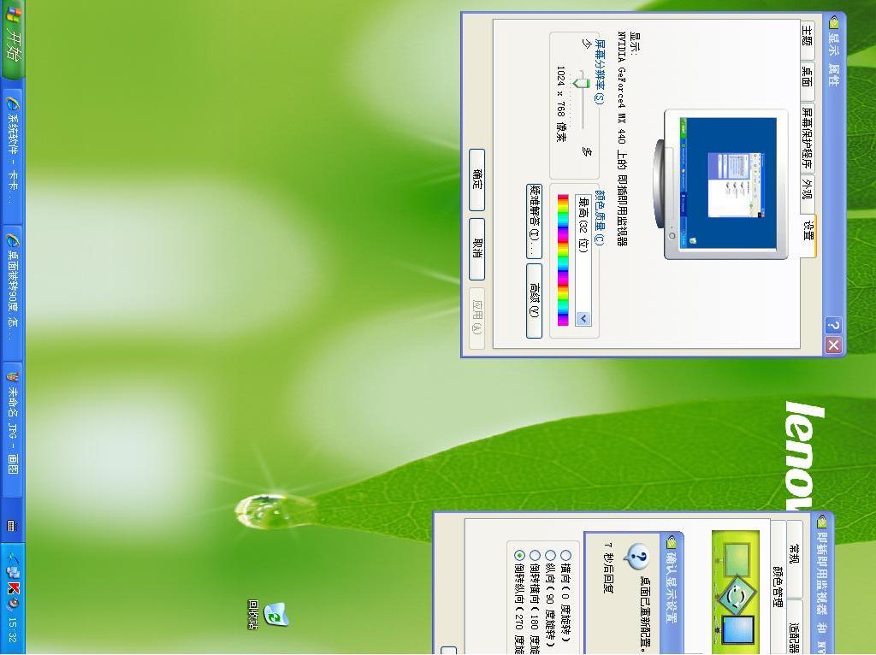Image resolution: width=876 pixels, height=655 pixels.
Task: Click the 疑难解答 button
Action: (534, 221)
